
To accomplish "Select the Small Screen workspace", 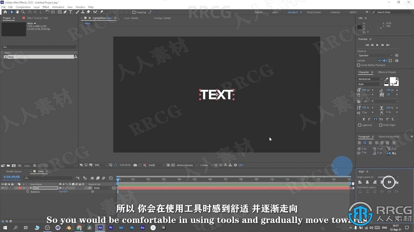I will [314, 12].
